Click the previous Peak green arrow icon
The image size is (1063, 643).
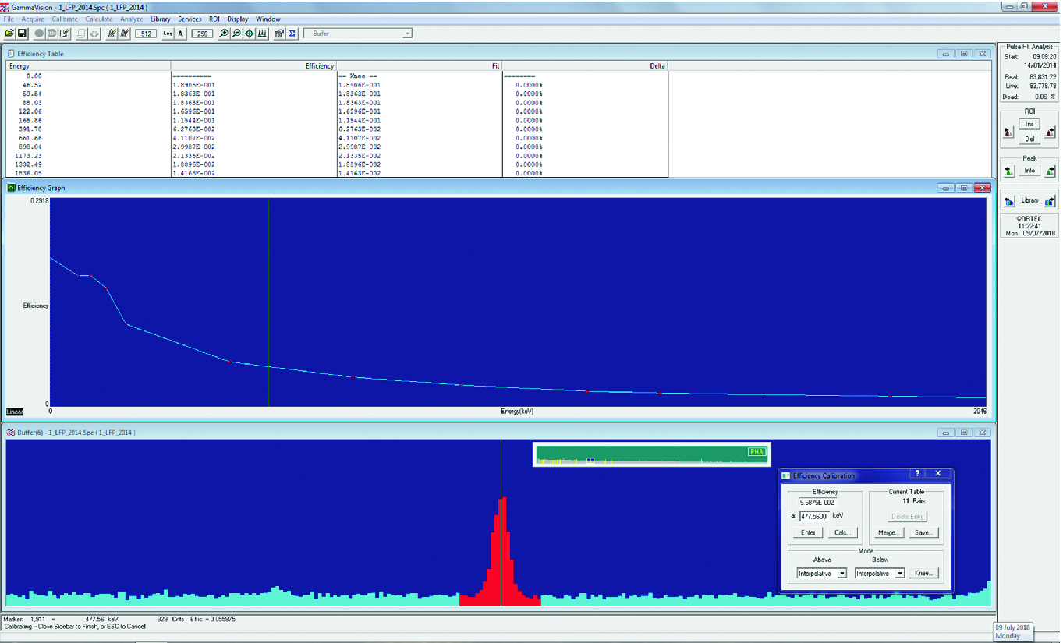coord(1008,171)
